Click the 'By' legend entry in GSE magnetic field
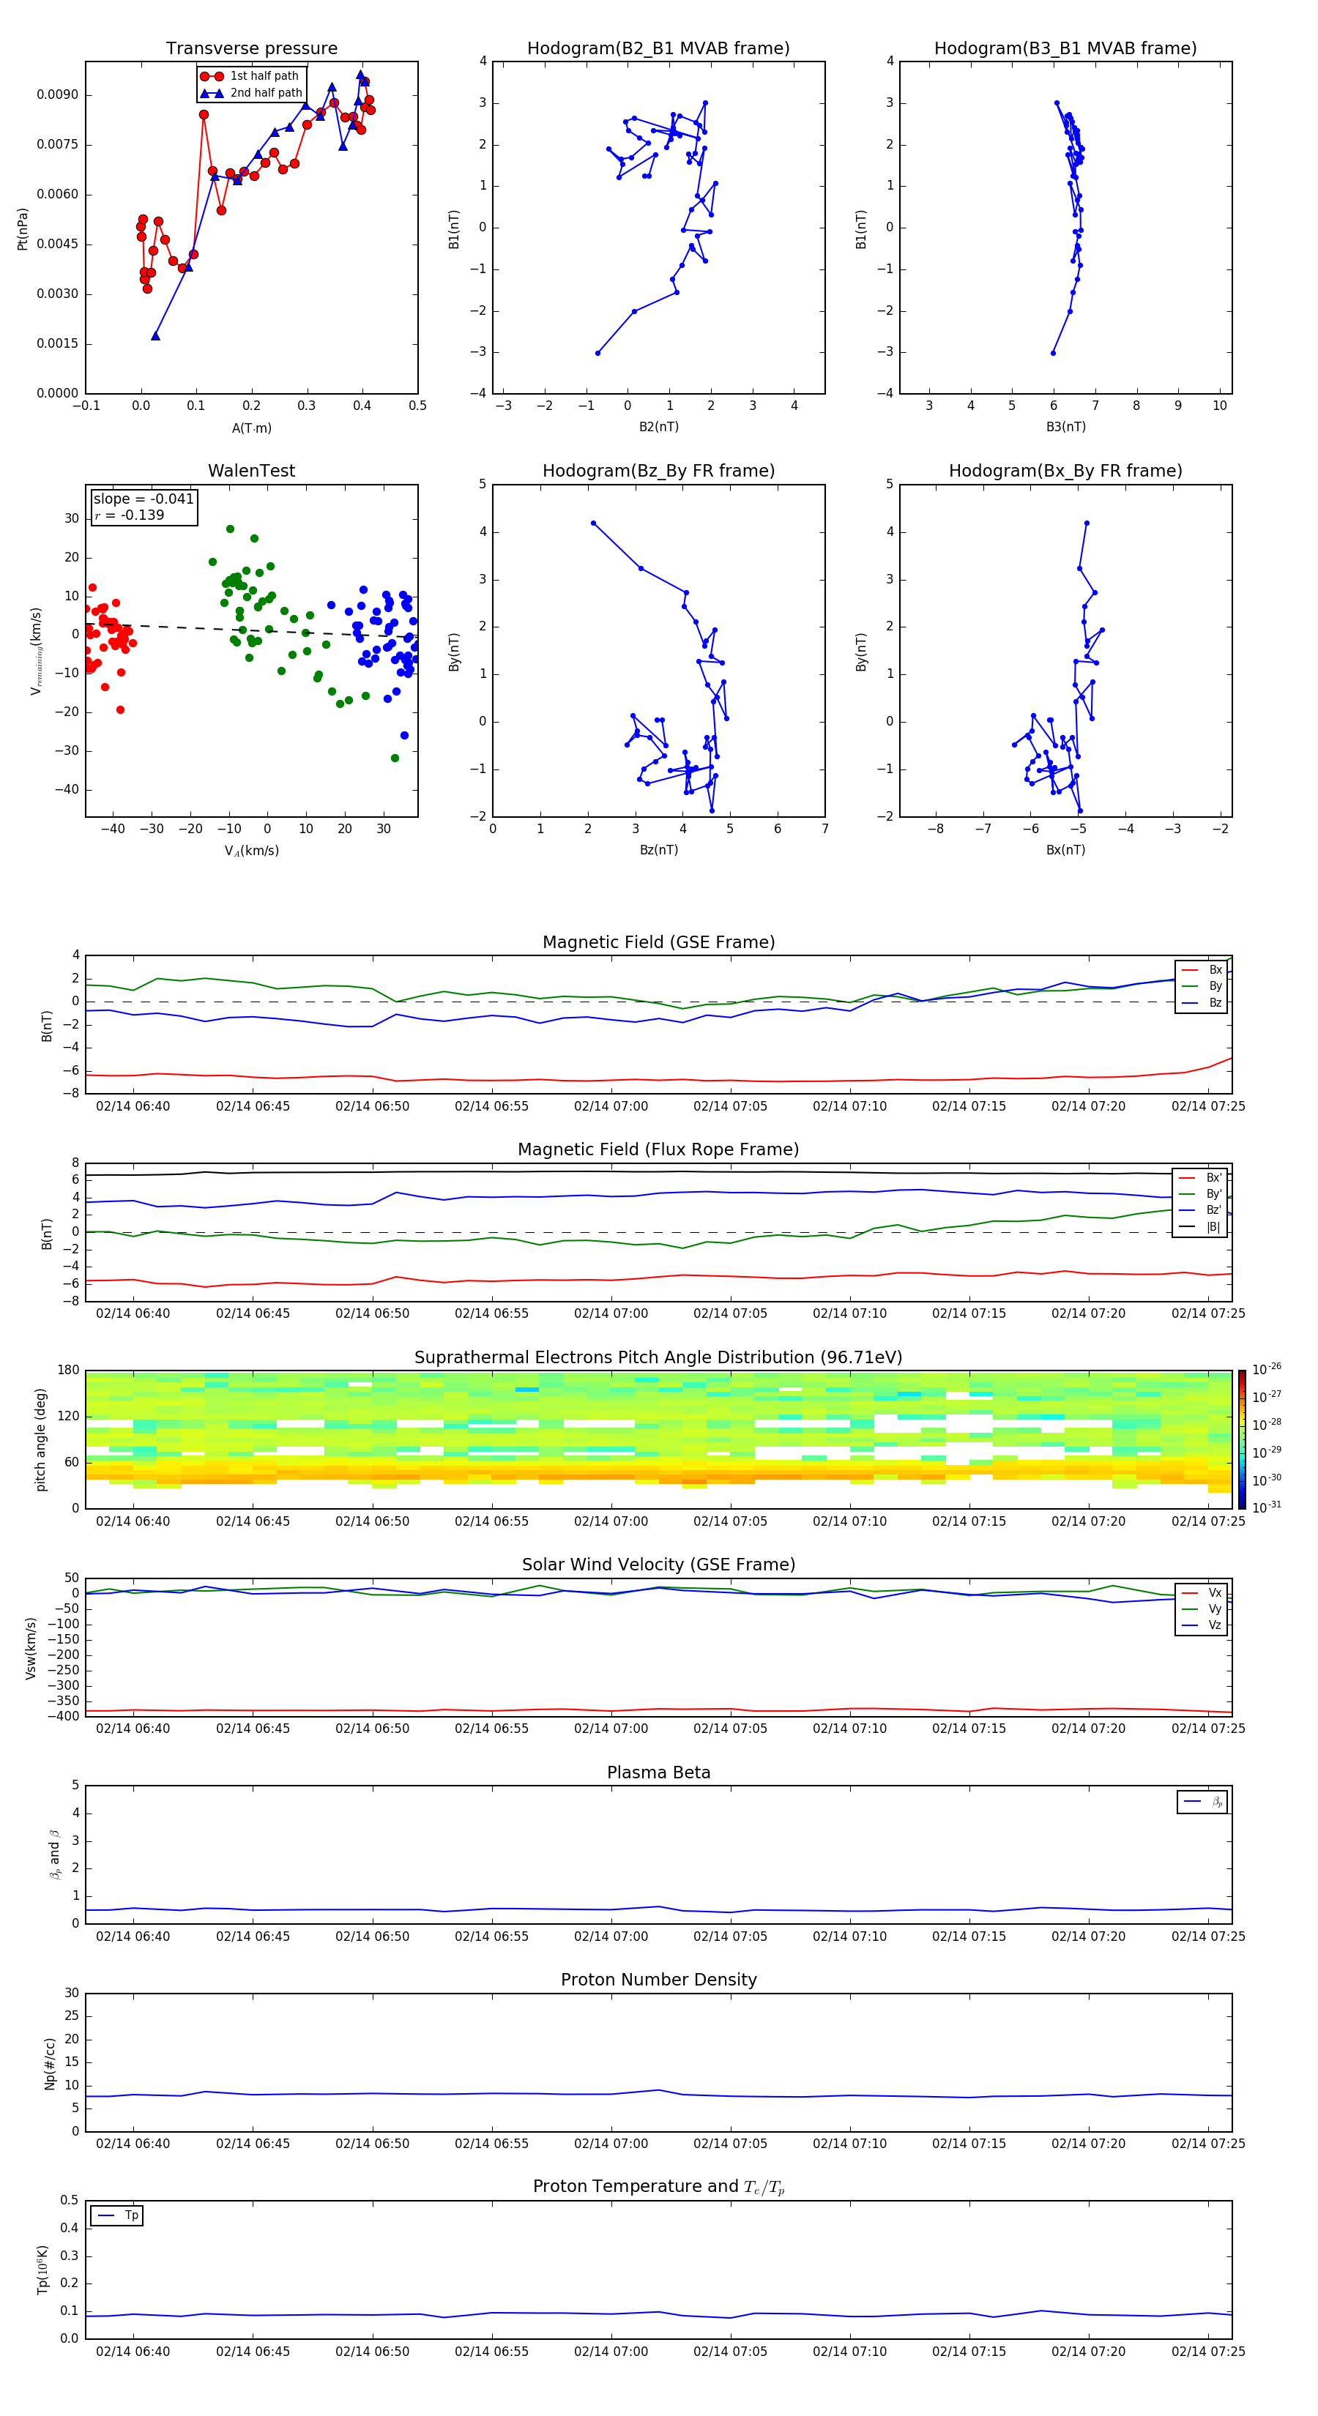Screen dimensions: 1318x2416 1202,985
